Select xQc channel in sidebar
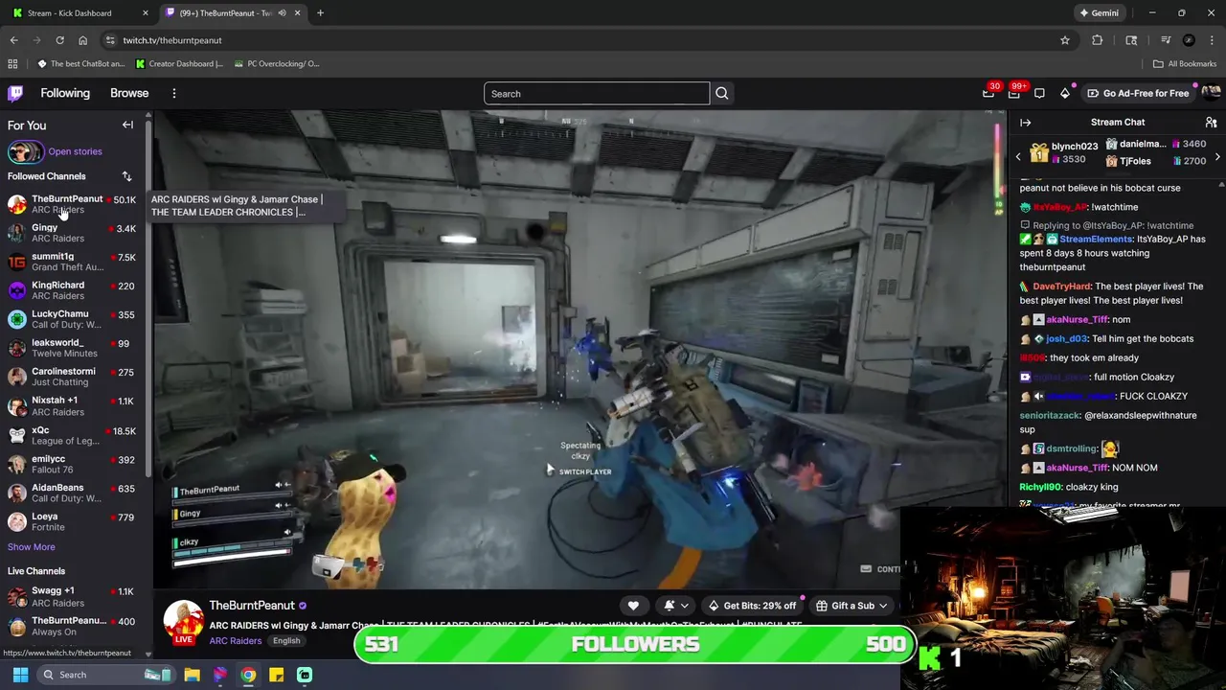Viewport: 1226px width, 690px height. click(75, 435)
